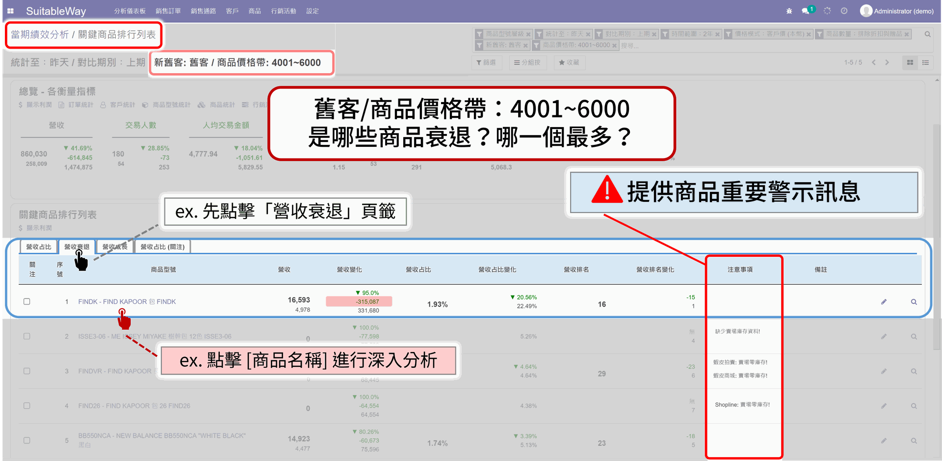Image resolution: width=942 pixels, height=461 pixels.
Task: Tick the checkbox for FIND26 row
Action: pyautogui.click(x=27, y=406)
